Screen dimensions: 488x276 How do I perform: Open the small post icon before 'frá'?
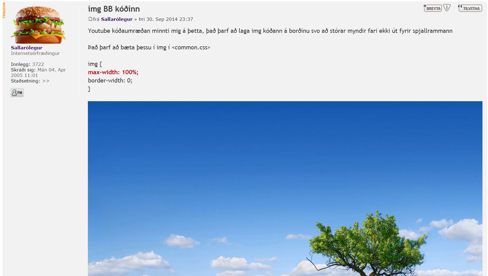coord(90,19)
